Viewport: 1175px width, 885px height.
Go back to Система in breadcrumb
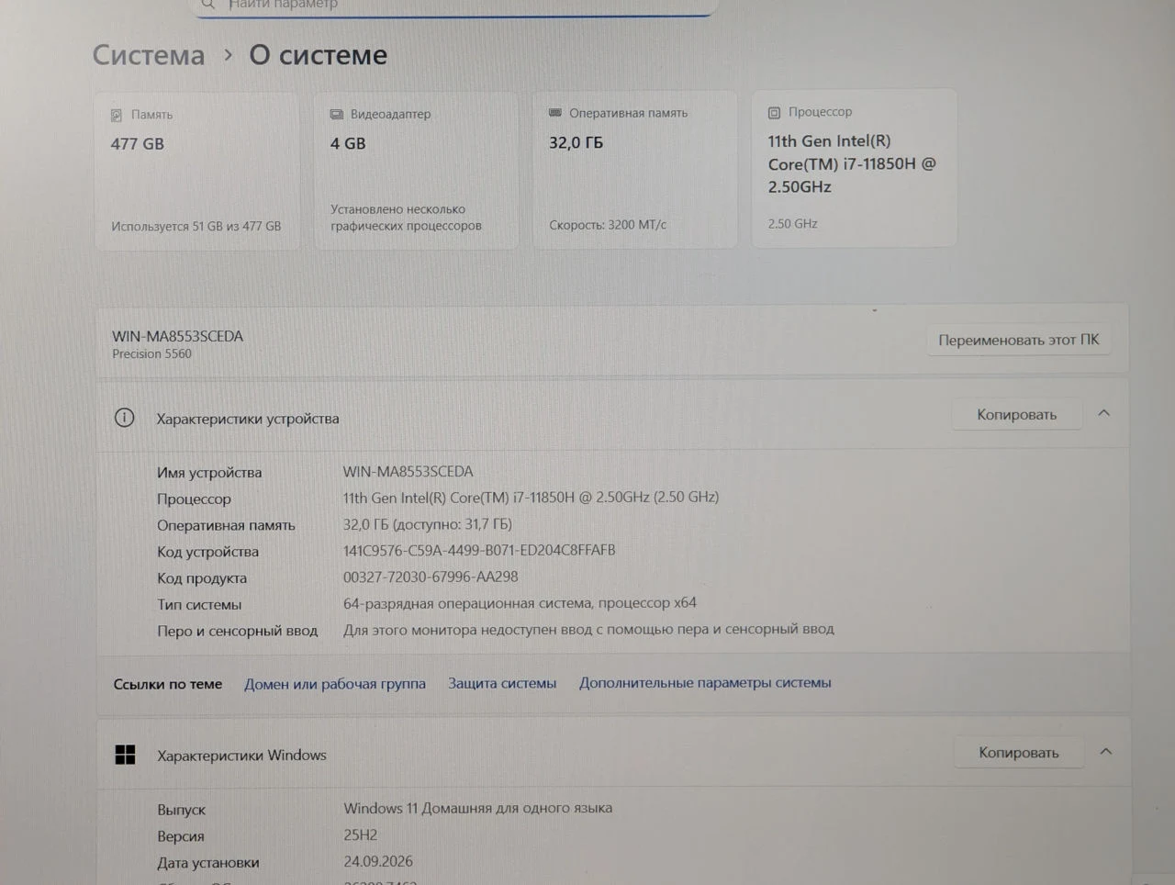click(x=149, y=55)
